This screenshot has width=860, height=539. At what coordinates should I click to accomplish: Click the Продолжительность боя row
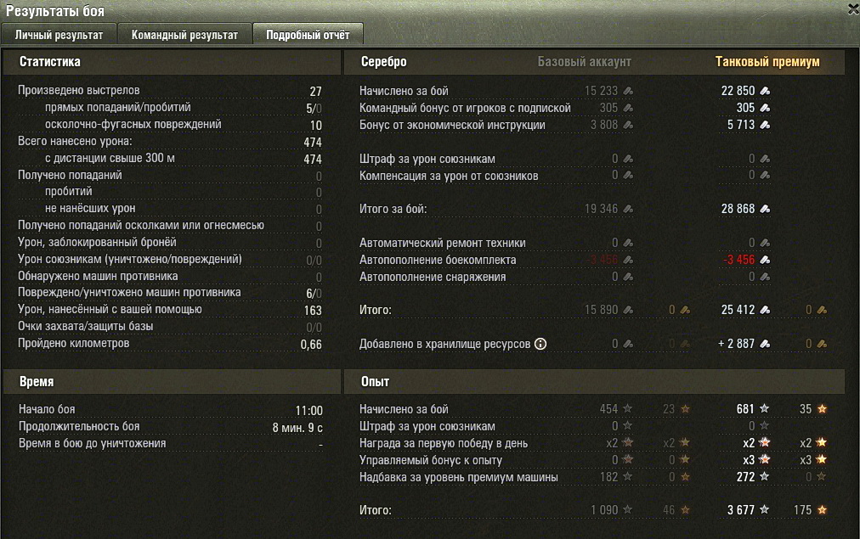pos(171,427)
